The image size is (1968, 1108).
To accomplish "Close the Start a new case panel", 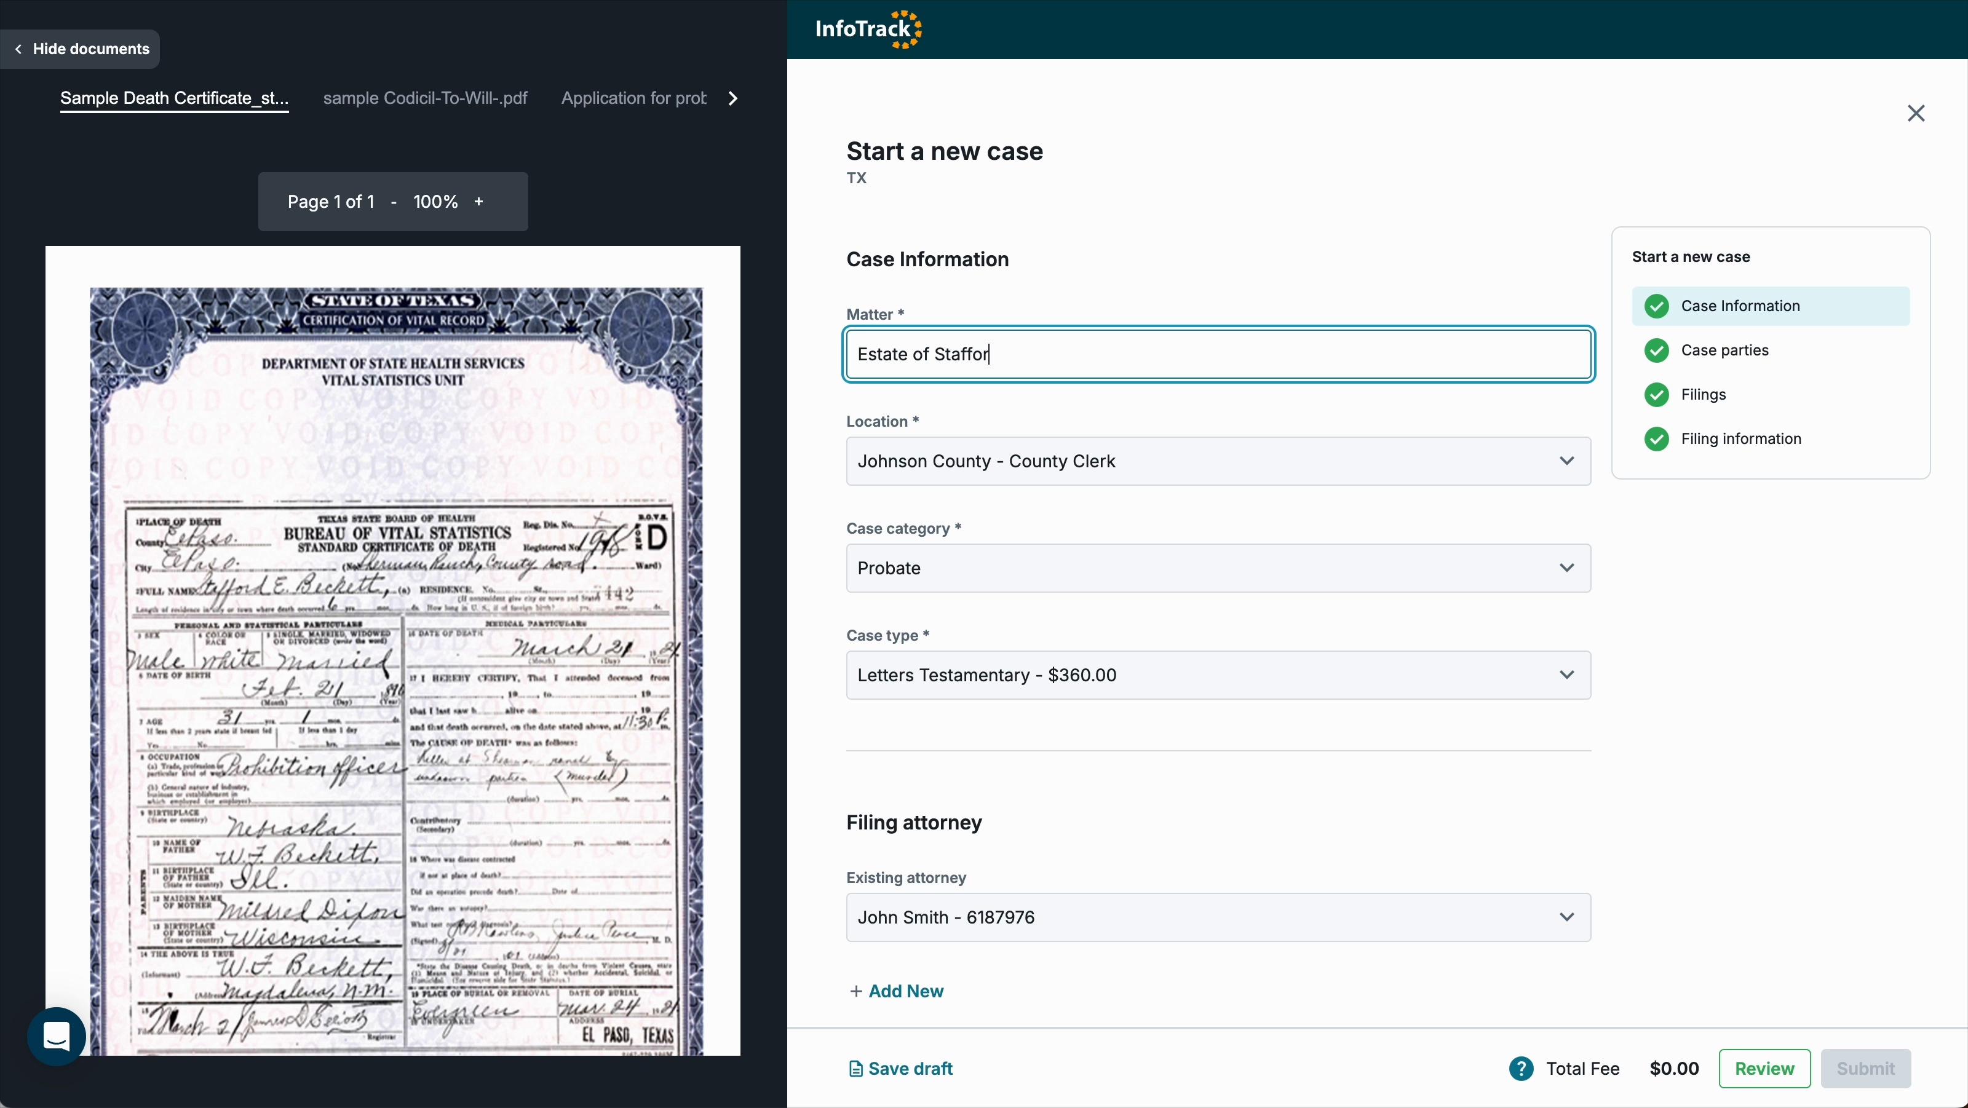I will (x=1915, y=114).
